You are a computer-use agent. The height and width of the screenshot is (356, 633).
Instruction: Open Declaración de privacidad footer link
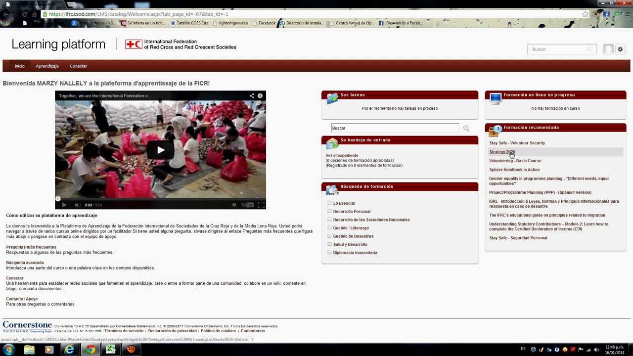(x=172, y=331)
